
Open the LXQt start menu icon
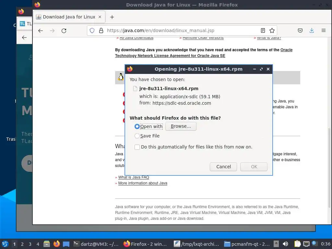pos(5,244)
